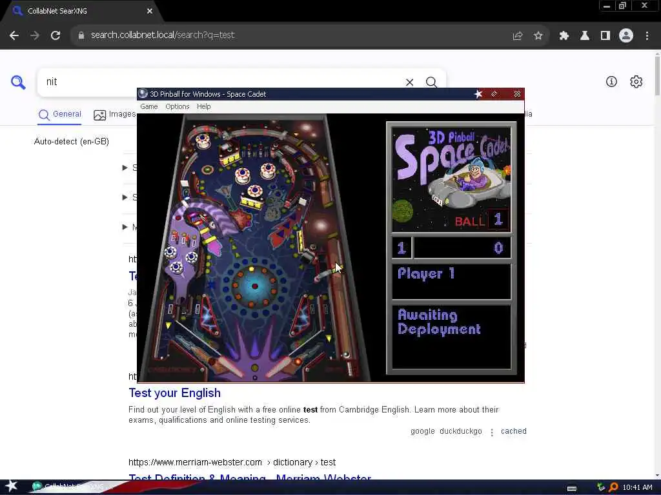Click the Player 1 label in Pinball
This screenshot has height=495, width=661.
pyautogui.click(x=426, y=273)
